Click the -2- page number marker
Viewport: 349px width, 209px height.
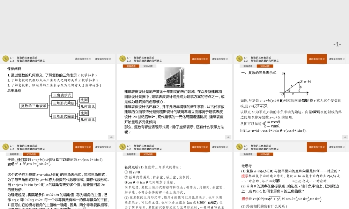point(112,137)
